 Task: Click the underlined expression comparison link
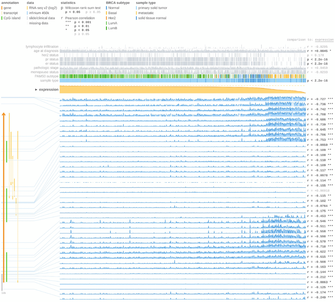pyautogui.click(x=324, y=40)
